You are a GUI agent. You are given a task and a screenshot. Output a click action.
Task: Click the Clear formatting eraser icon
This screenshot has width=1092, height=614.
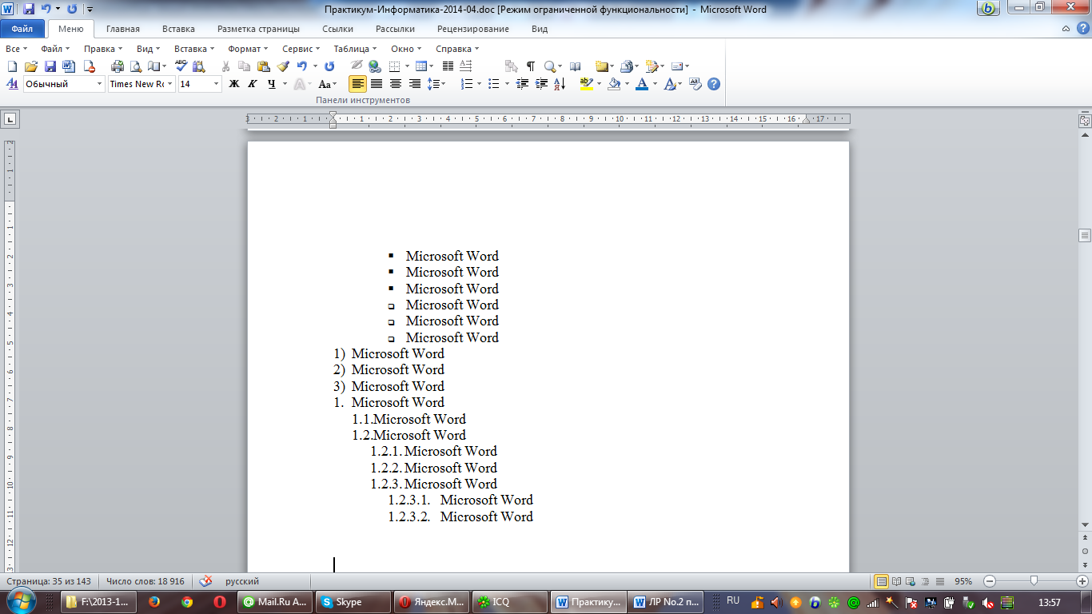coord(695,83)
